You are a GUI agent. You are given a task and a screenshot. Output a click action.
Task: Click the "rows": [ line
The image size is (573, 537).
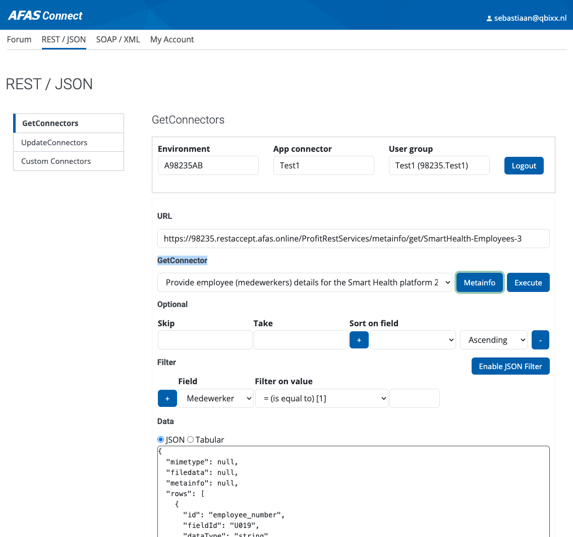[x=185, y=494]
